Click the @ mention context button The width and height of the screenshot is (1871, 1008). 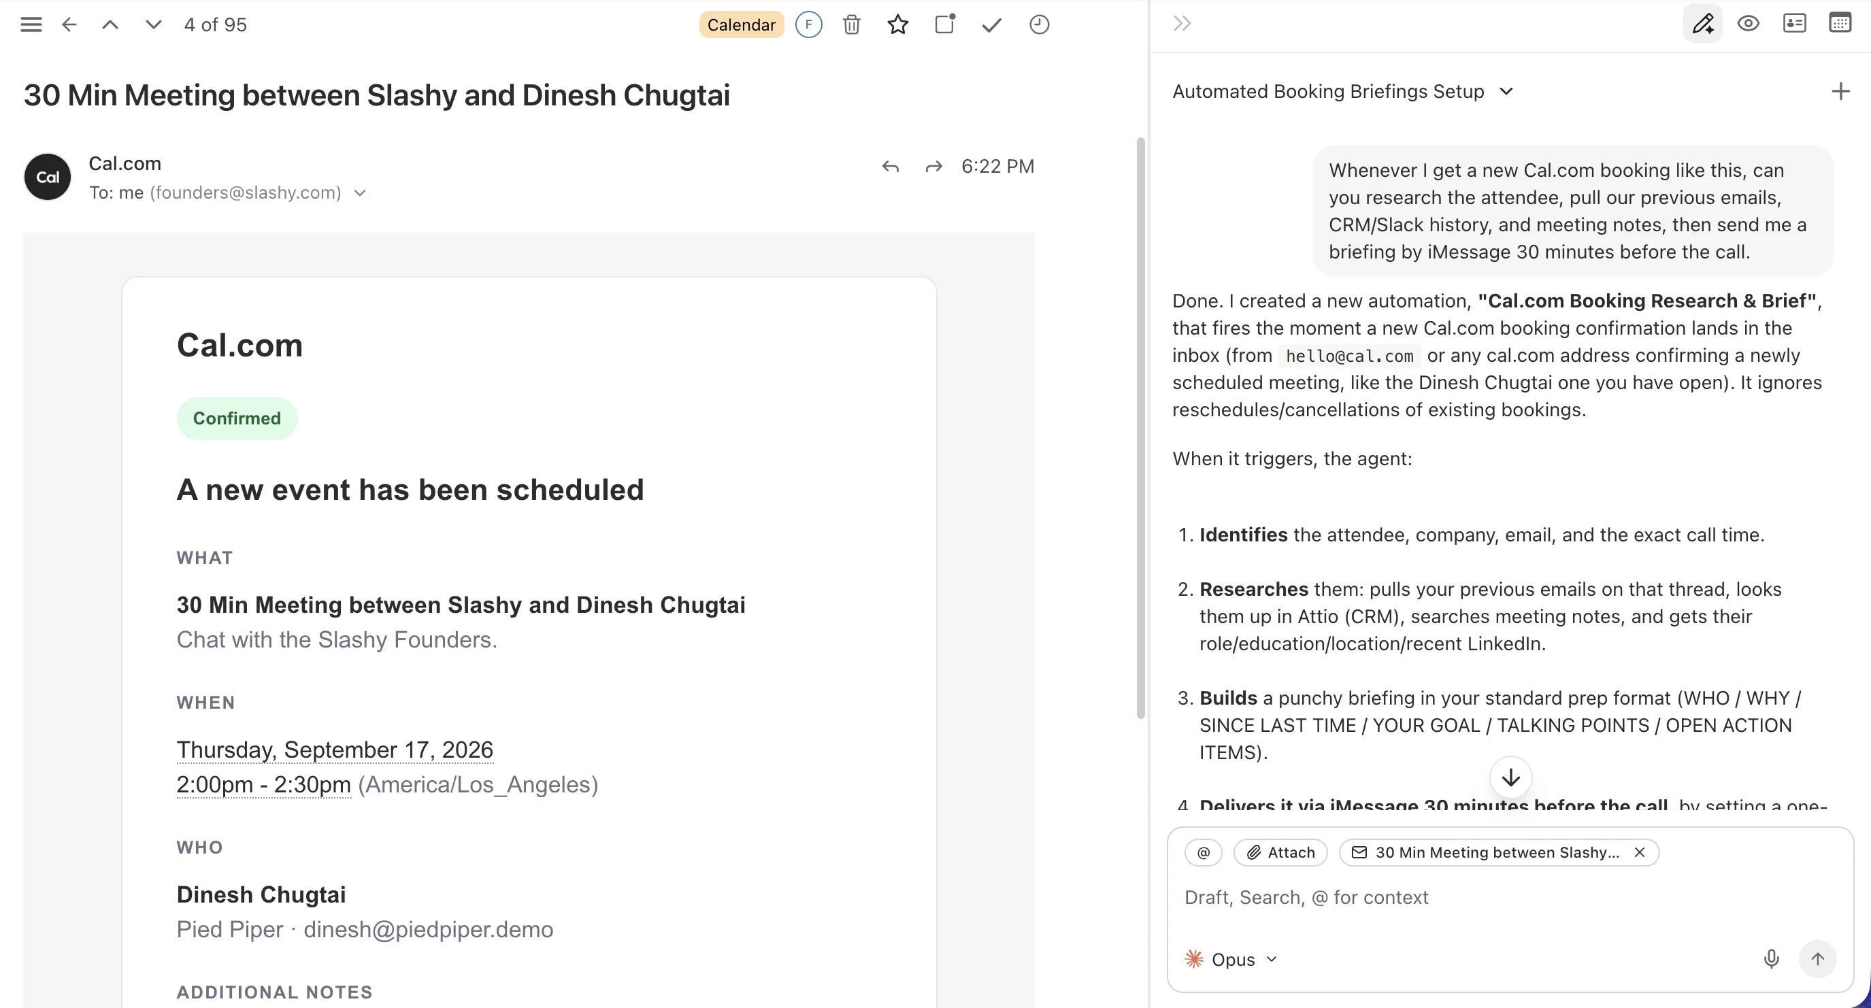point(1204,853)
